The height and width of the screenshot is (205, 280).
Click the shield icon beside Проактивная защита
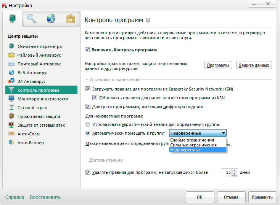click(x=11, y=116)
